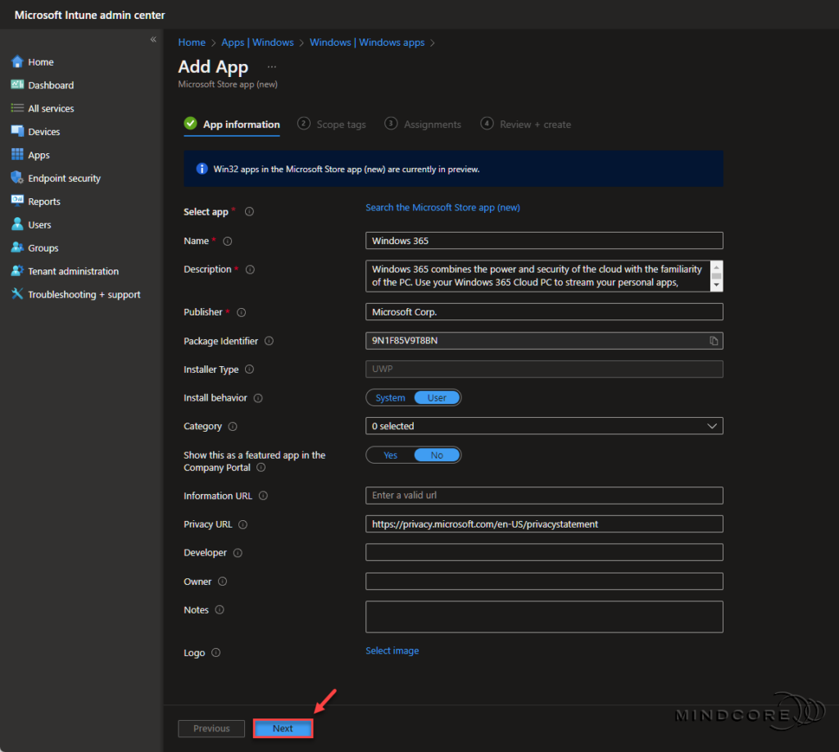Collapse the left navigation pane
839x752 pixels.
[153, 39]
